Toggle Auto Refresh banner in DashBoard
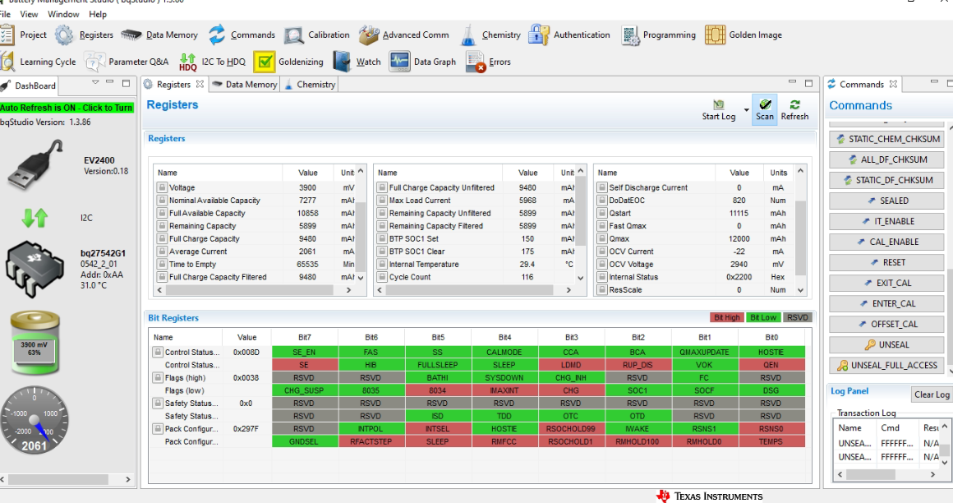 tap(67, 108)
